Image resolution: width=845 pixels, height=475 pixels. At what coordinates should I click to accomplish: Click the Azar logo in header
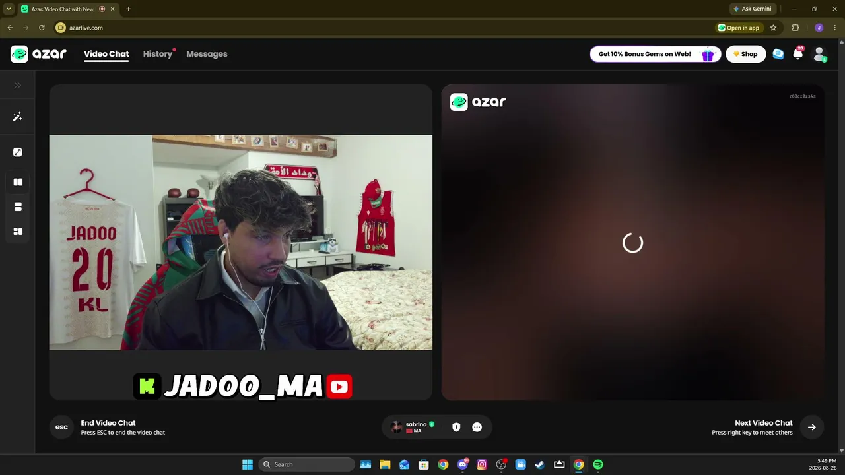38,54
